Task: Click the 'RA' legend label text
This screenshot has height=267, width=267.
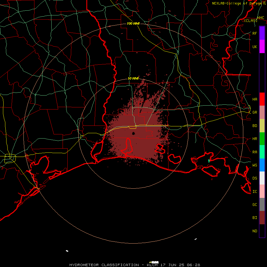Action: coord(255,152)
